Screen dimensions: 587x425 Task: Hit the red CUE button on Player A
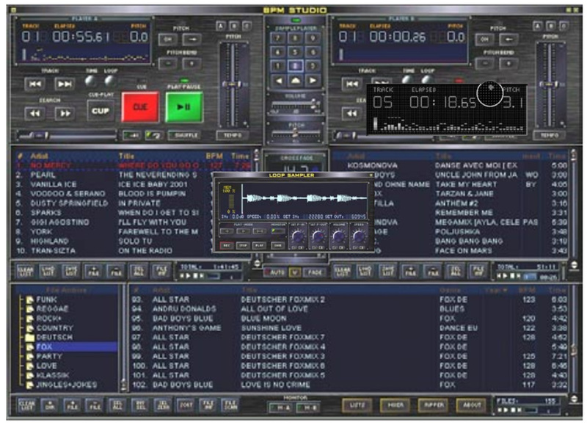[x=140, y=107]
